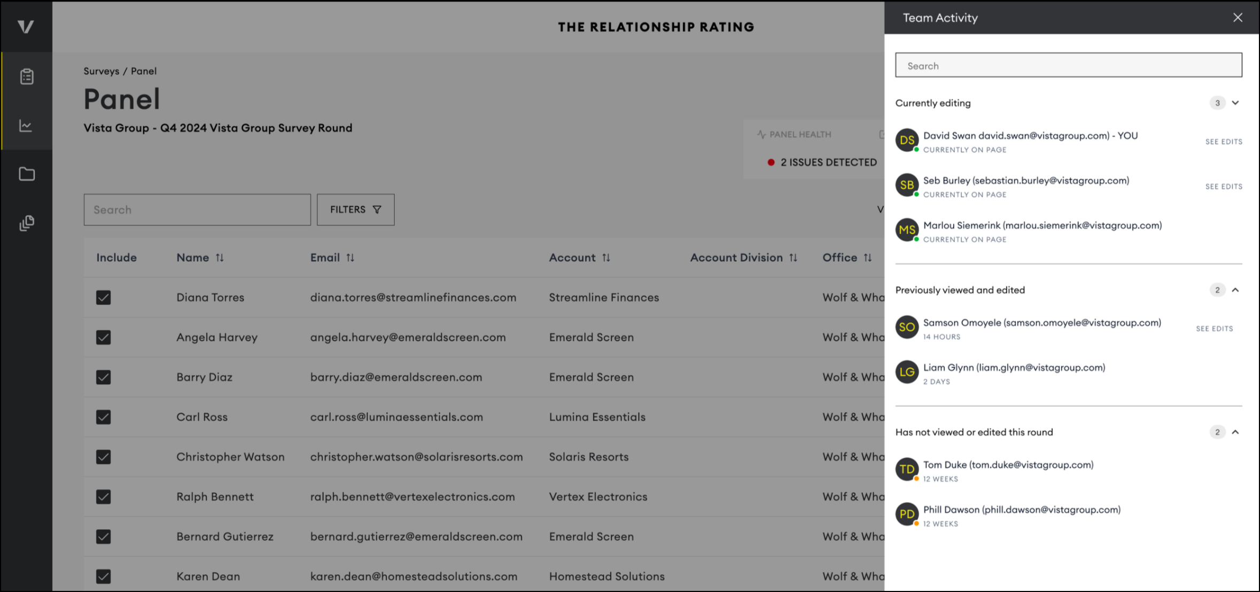
Task: Click the V logo icon in sidebar
Action: (26, 27)
